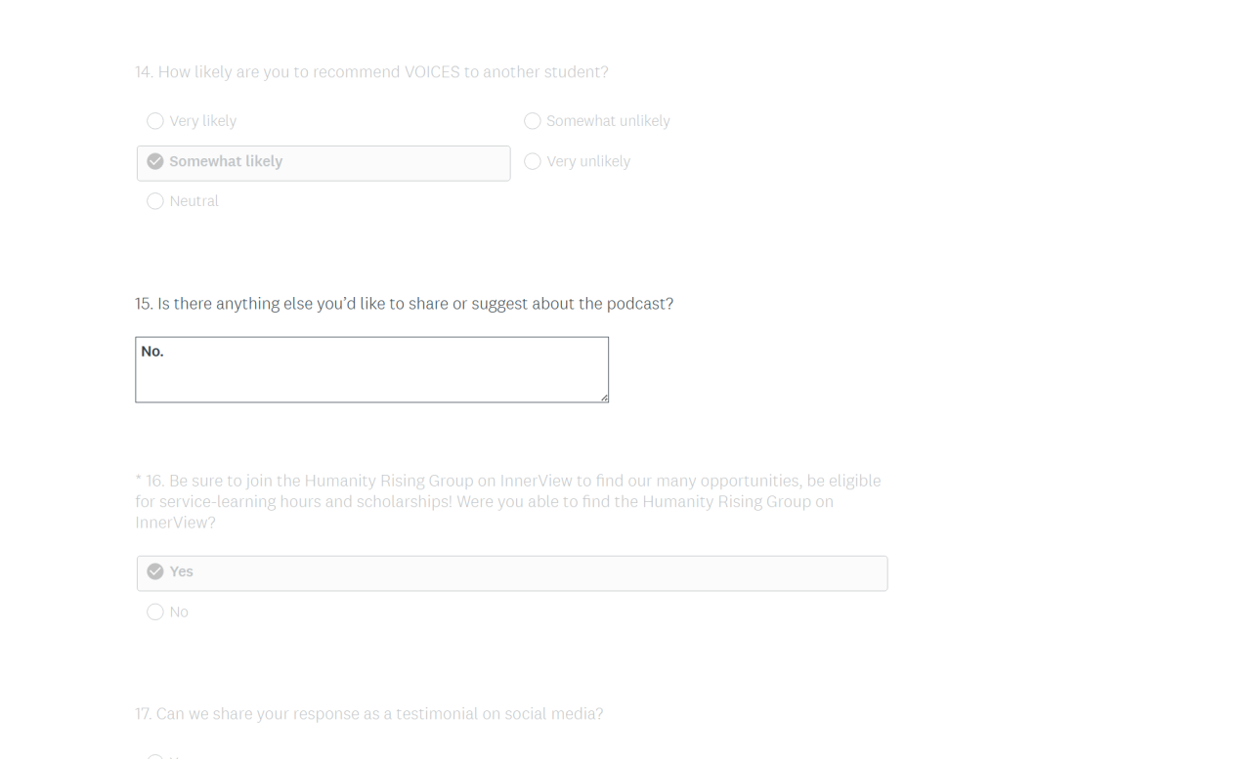Click the comment box resize handle
The width and height of the screenshot is (1251, 759).
pos(604,397)
